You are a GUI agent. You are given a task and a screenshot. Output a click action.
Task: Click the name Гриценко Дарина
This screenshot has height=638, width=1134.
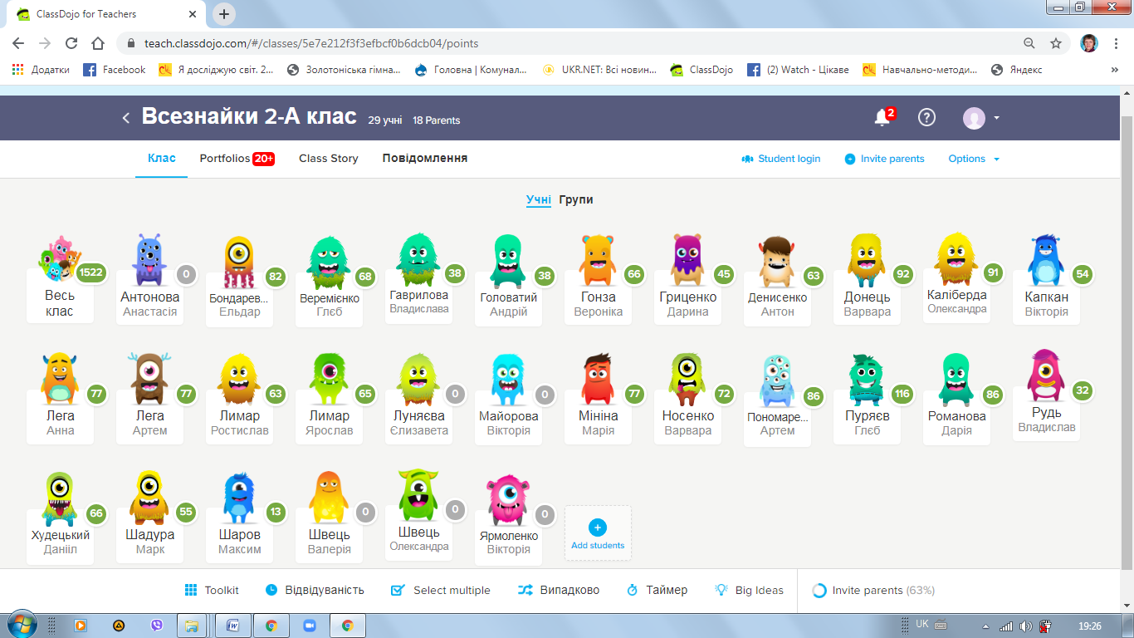click(687, 304)
